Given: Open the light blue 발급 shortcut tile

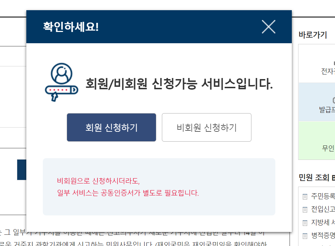Looking at the screenshot, I should point(317,102).
